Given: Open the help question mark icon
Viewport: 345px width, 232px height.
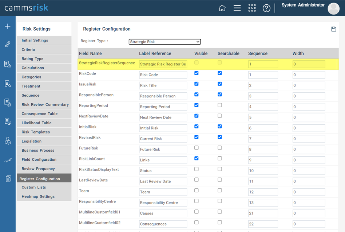Looking at the screenshot, I should (266, 8).
